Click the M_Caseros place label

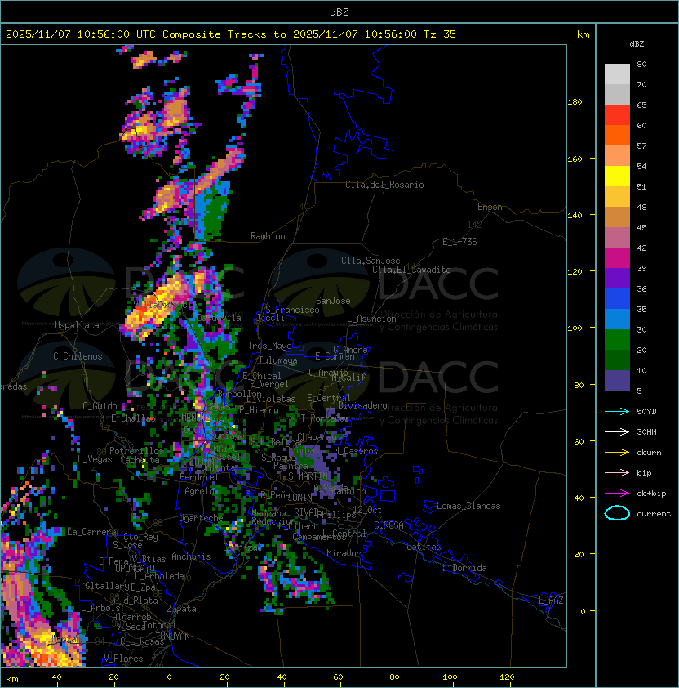pyautogui.click(x=356, y=451)
